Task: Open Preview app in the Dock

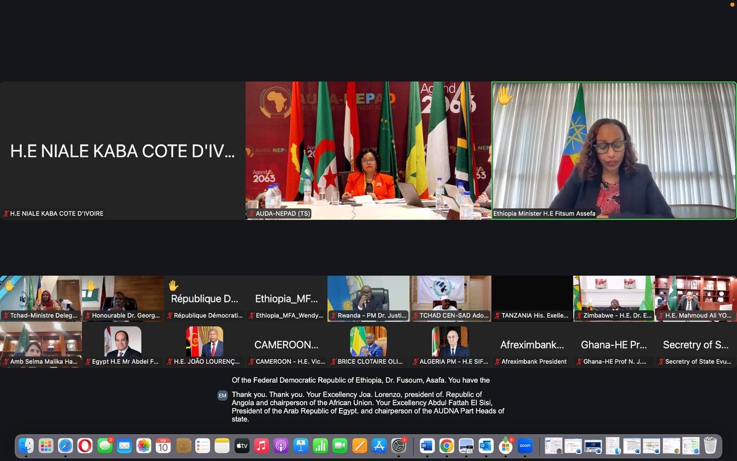Action: pos(466,446)
